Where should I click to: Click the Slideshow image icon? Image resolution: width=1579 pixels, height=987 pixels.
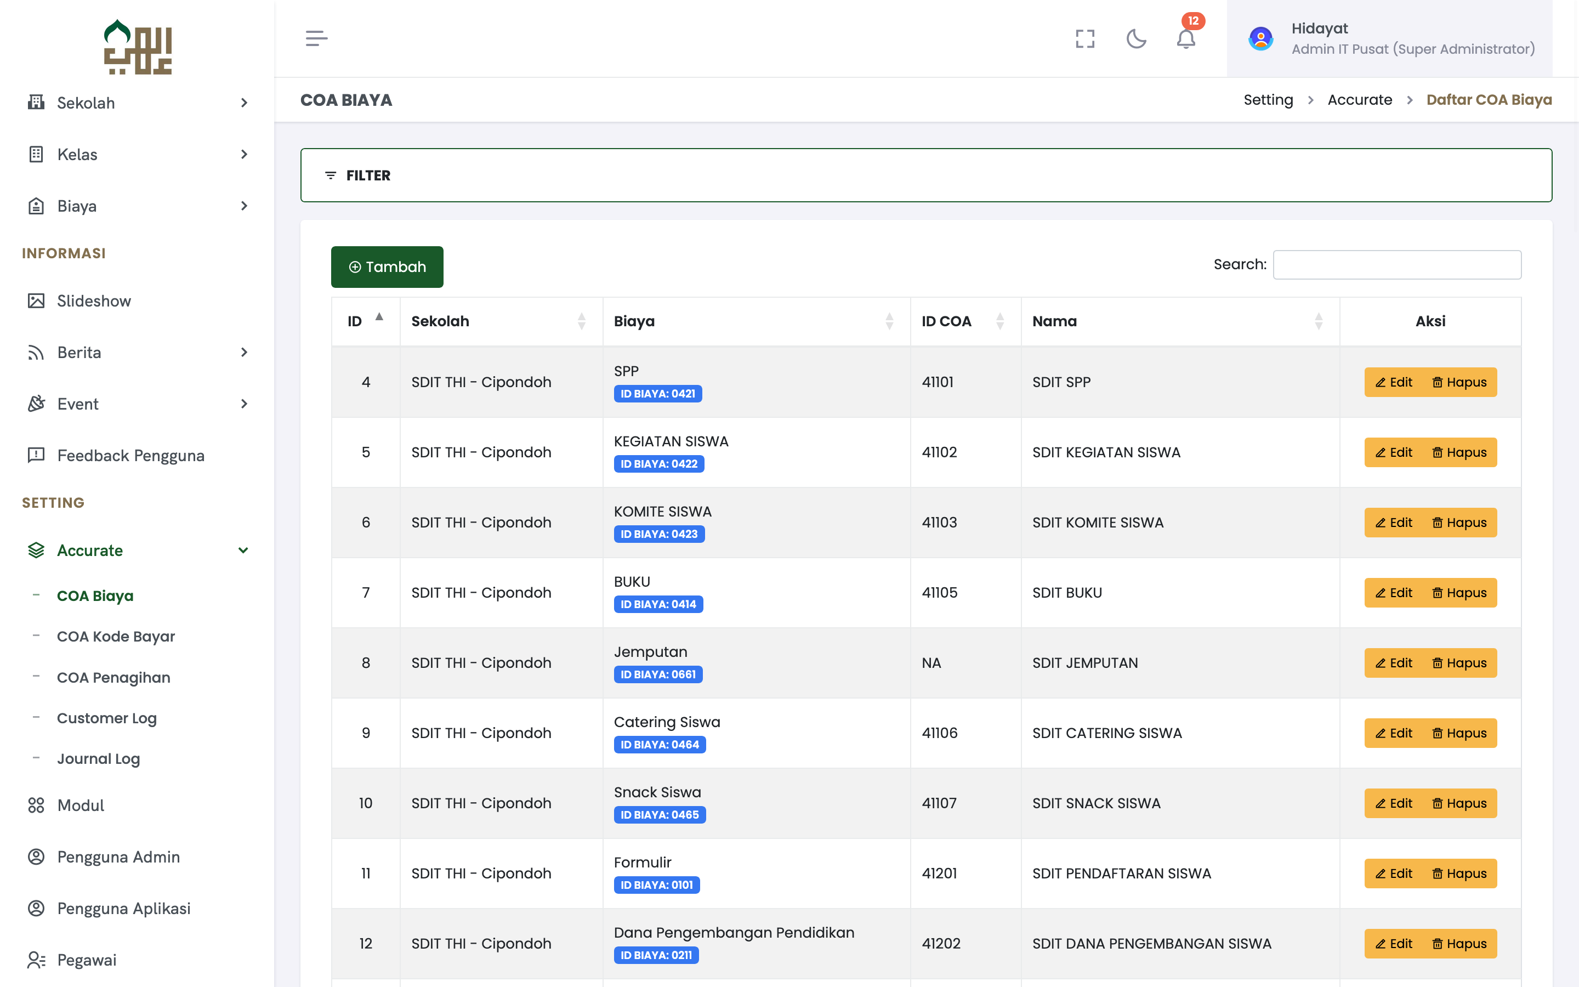[x=36, y=300]
